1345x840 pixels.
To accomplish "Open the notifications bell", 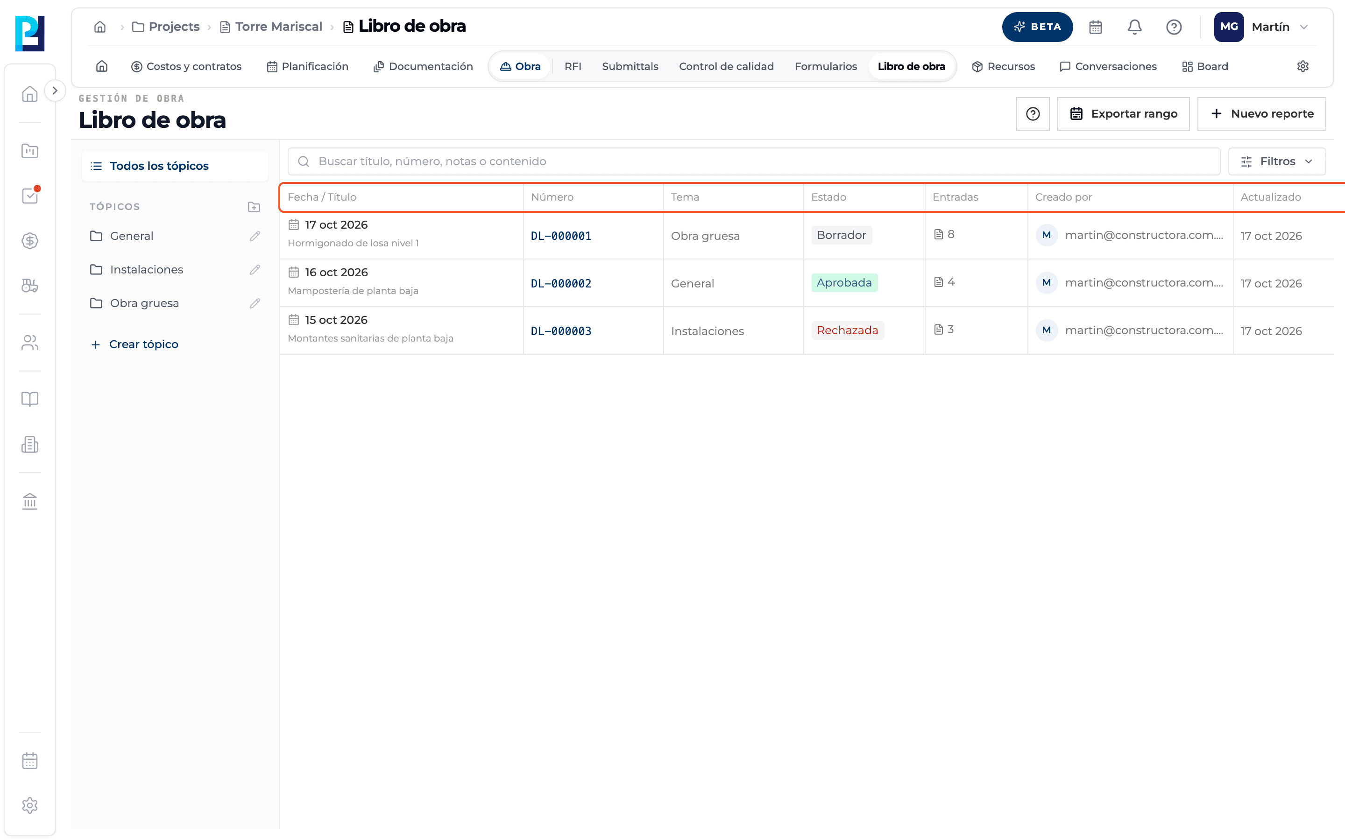I will coord(1134,27).
